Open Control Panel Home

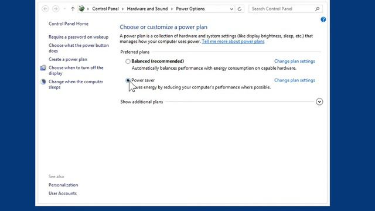pyautogui.click(x=69, y=23)
